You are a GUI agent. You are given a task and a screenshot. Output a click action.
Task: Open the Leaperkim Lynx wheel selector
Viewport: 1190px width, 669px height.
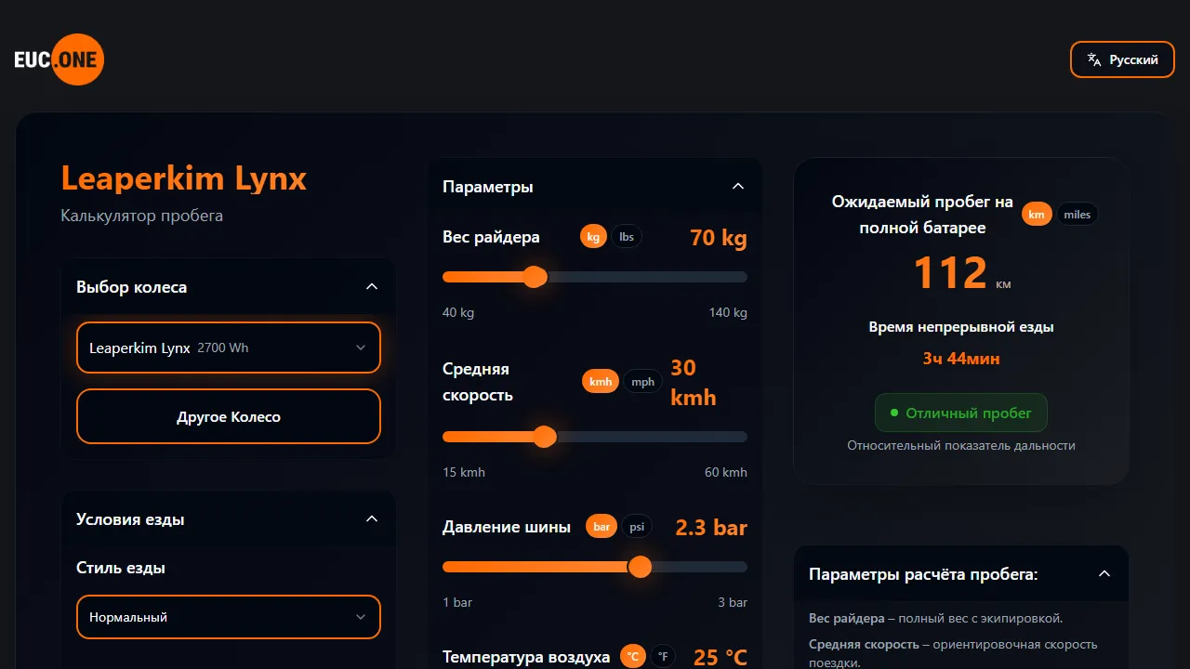tap(228, 348)
